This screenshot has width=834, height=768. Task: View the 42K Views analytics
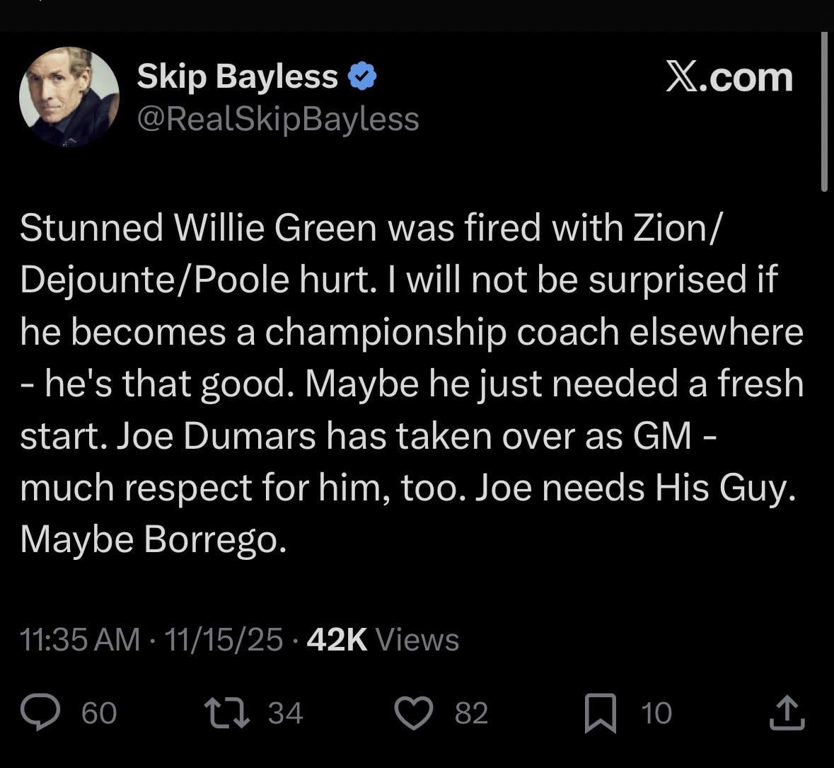coord(383,639)
